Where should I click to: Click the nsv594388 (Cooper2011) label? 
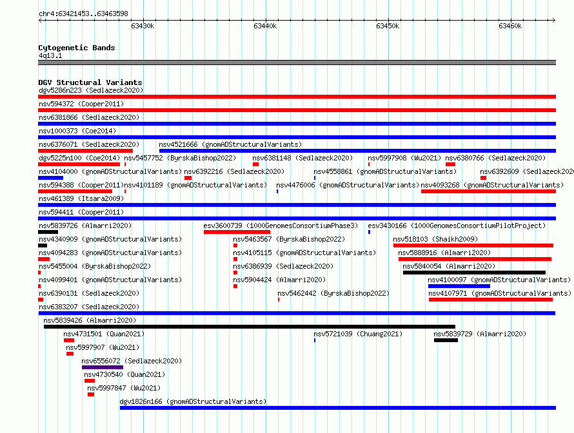pyautogui.click(x=81, y=185)
